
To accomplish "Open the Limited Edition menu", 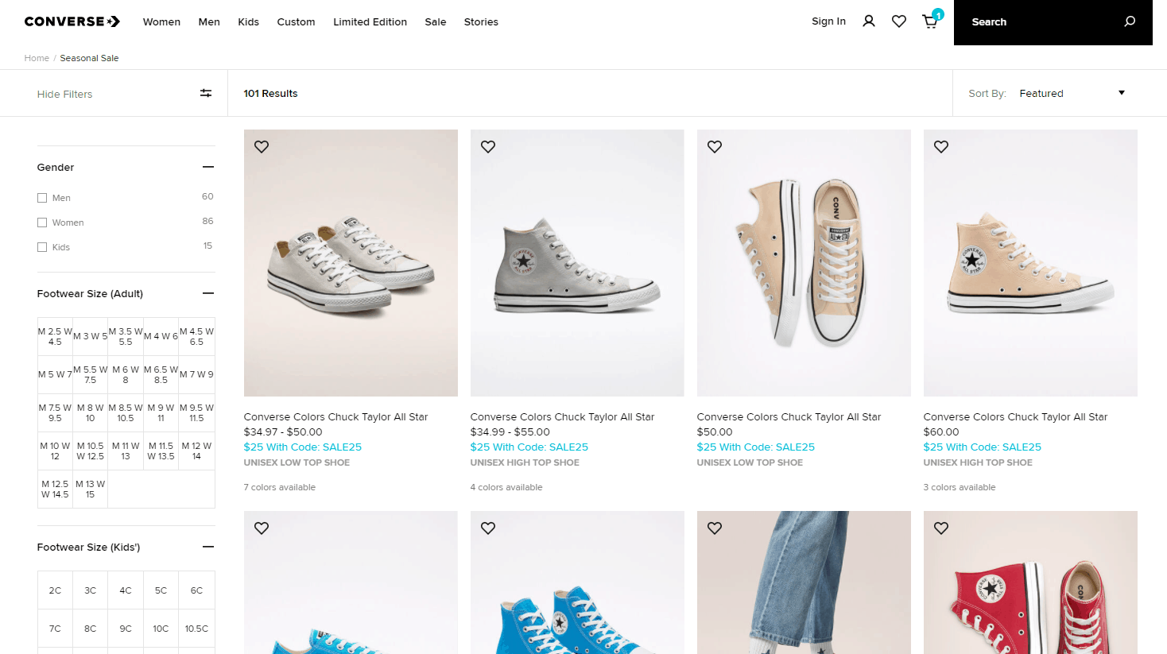I will [370, 21].
